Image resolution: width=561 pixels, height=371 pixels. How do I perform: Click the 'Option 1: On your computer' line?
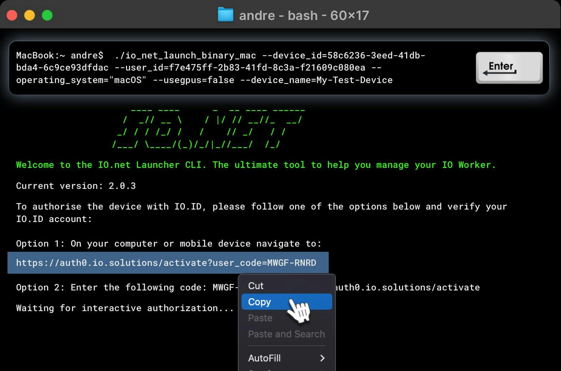click(x=169, y=243)
